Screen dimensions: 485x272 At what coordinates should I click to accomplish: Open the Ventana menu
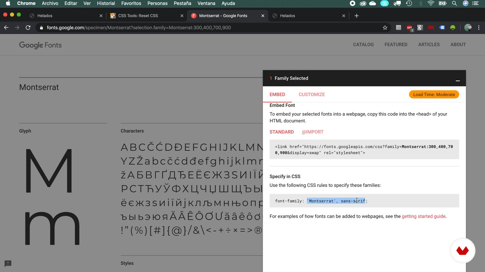click(206, 3)
